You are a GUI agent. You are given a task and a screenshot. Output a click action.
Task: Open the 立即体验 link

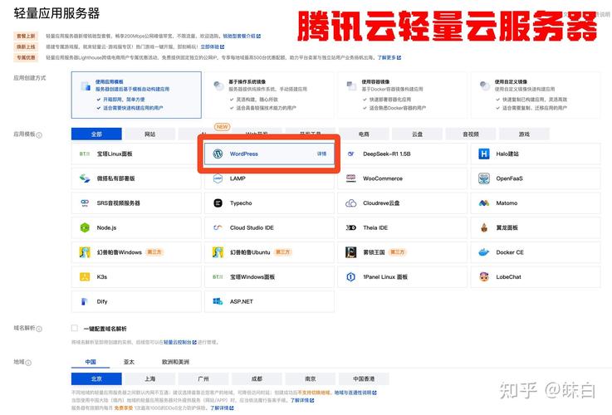(213, 46)
